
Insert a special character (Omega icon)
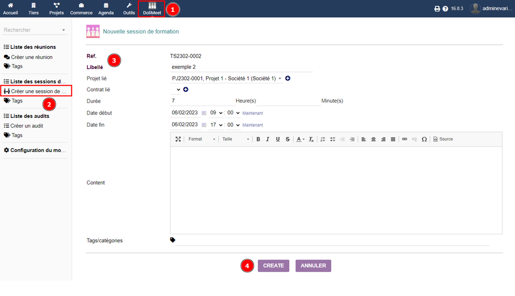pyautogui.click(x=424, y=139)
